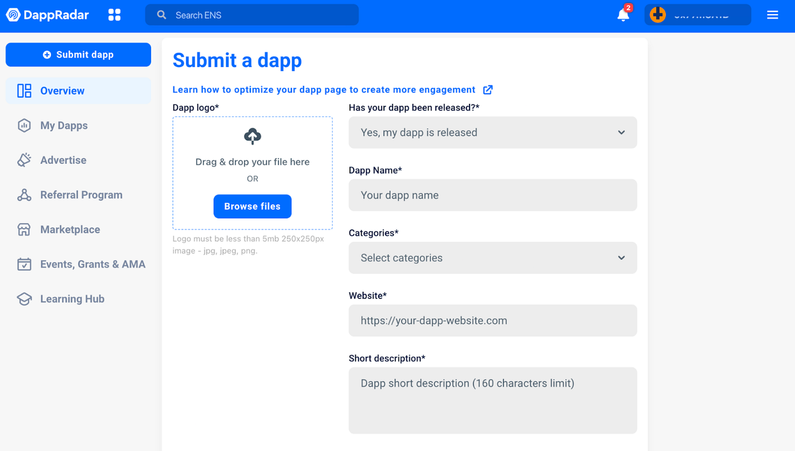Screen dimensions: 795x451
Task: Expand the dapp released dropdown
Action: pos(493,133)
